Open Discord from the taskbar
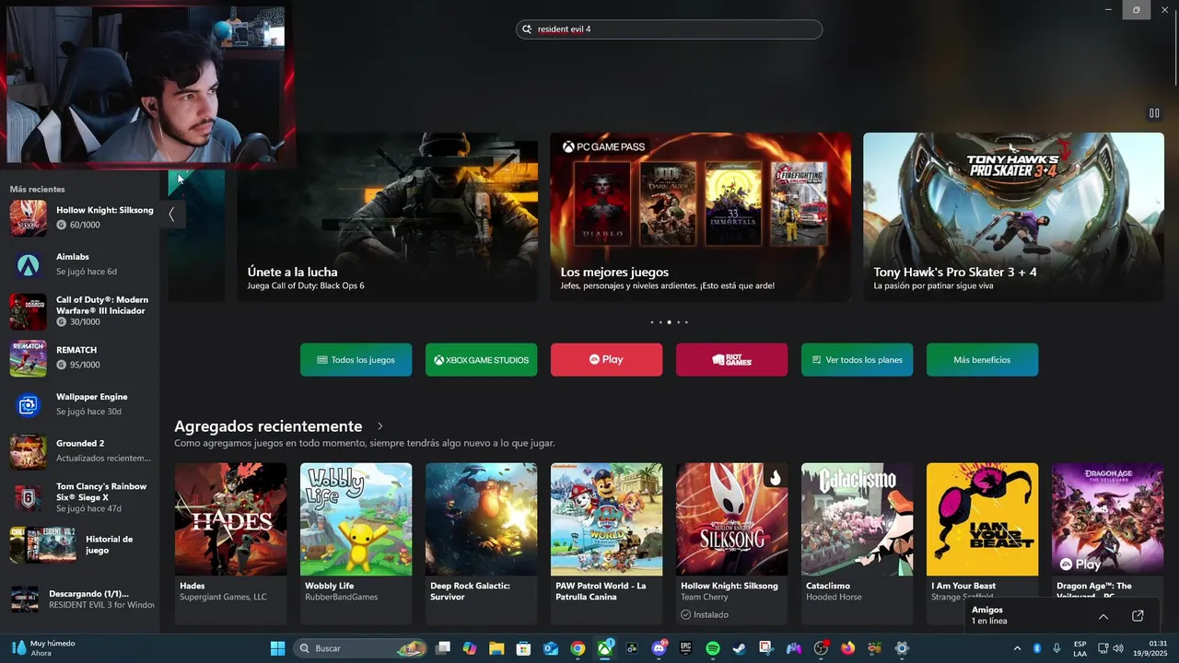 (x=660, y=648)
